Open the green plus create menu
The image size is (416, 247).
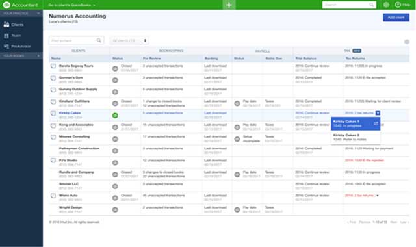(x=229, y=5)
